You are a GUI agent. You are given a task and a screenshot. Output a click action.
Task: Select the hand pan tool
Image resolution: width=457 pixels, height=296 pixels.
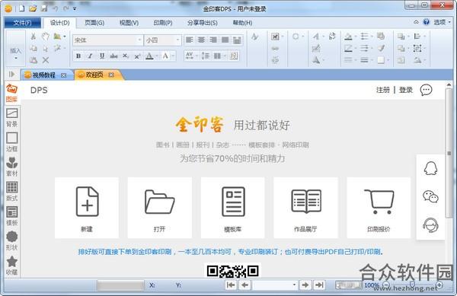pos(46,37)
